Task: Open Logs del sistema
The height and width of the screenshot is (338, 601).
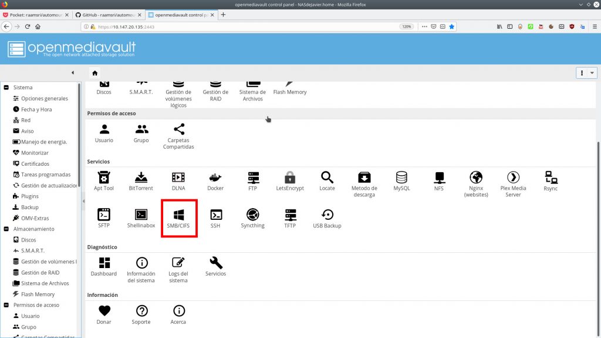Action: pos(178,270)
